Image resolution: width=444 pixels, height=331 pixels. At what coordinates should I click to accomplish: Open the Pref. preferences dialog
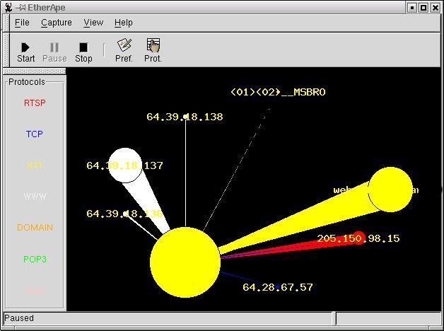(x=124, y=51)
